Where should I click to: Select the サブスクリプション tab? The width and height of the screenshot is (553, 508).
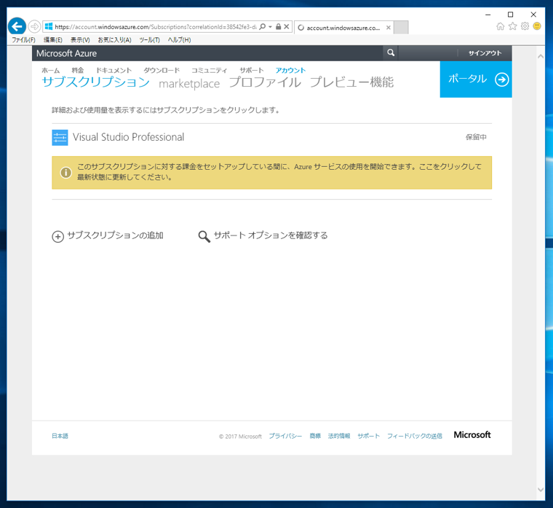coord(95,82)
